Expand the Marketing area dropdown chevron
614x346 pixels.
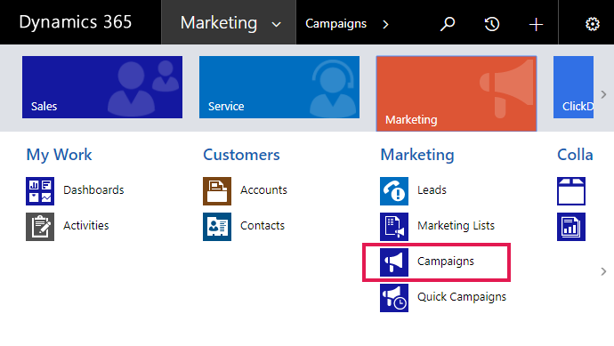[277, 25]
